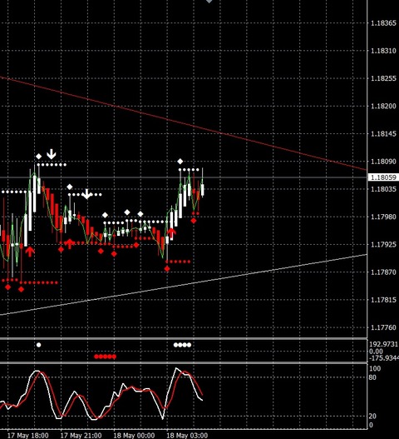Click the time label 18 May 00:00
399x439 pixels.
pos(134,436)
